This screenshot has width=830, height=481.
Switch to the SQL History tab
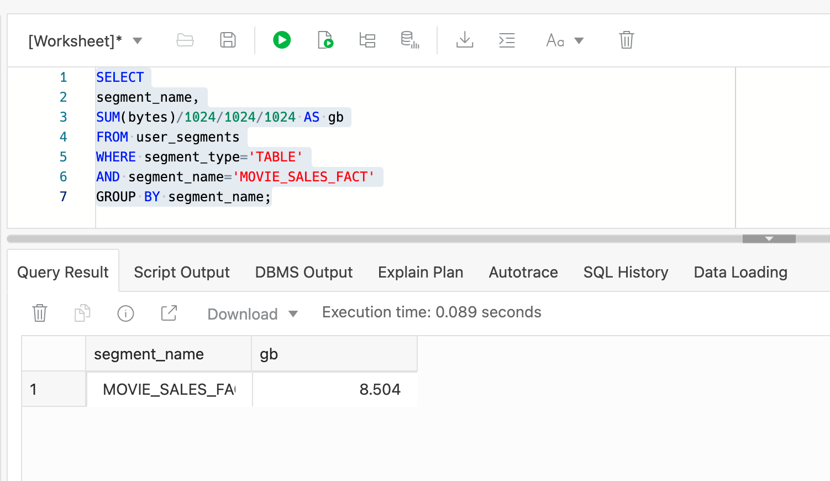pyautogui.click(x=626, y=272)
